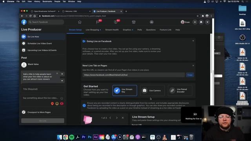Click the Search Facebook field
Viewport: 251px width, 141px height.
point(46,22)
